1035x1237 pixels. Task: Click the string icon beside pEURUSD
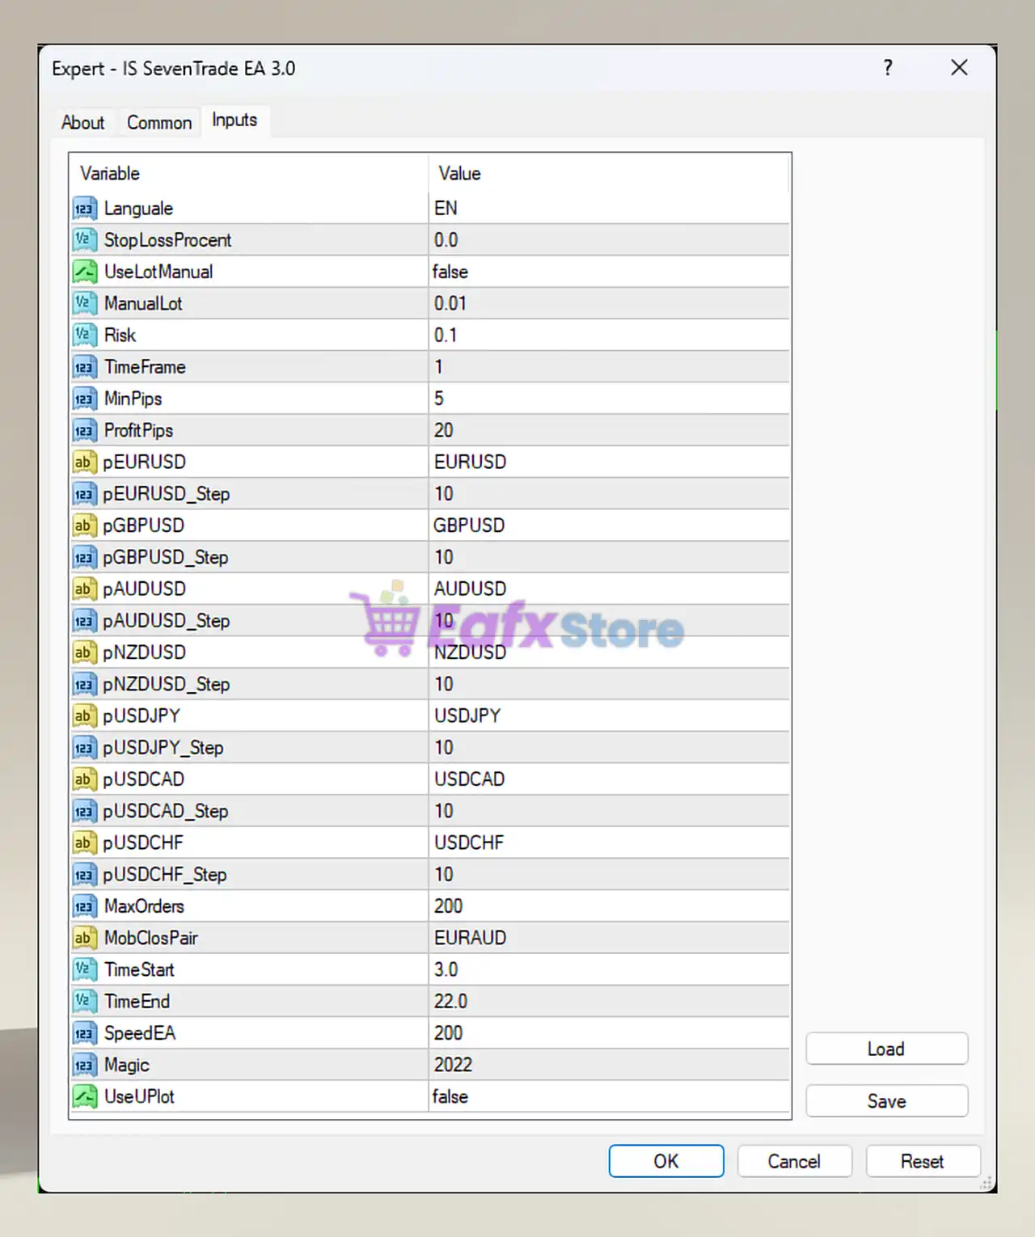pos(84,462)
